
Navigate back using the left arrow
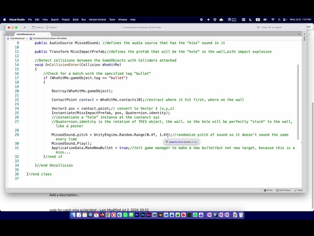8,34
